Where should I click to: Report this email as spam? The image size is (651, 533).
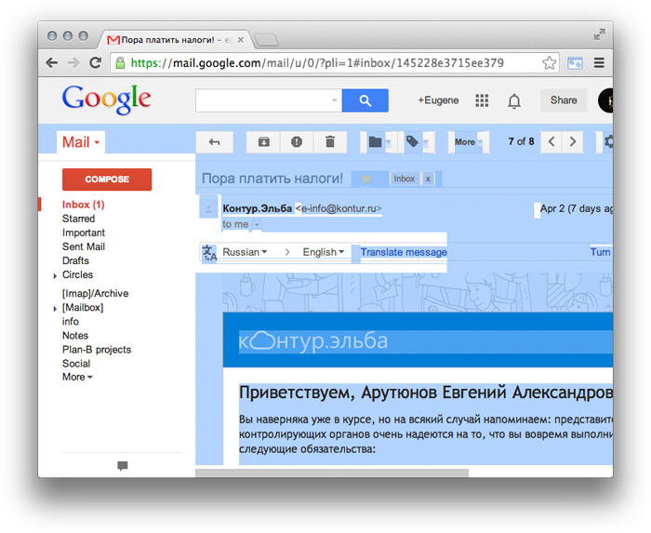[x=296, y=141]
